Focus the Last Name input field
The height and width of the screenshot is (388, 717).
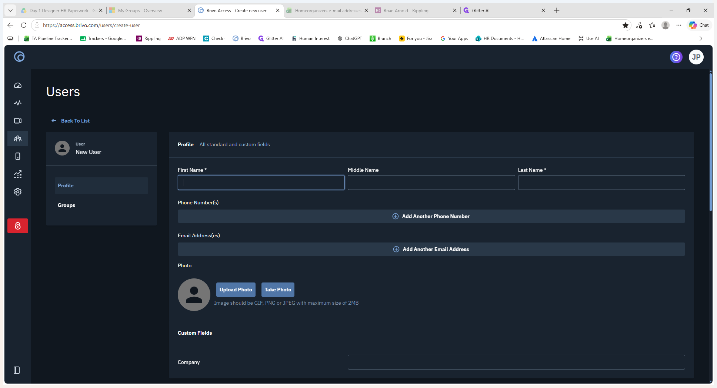(601, 183)
